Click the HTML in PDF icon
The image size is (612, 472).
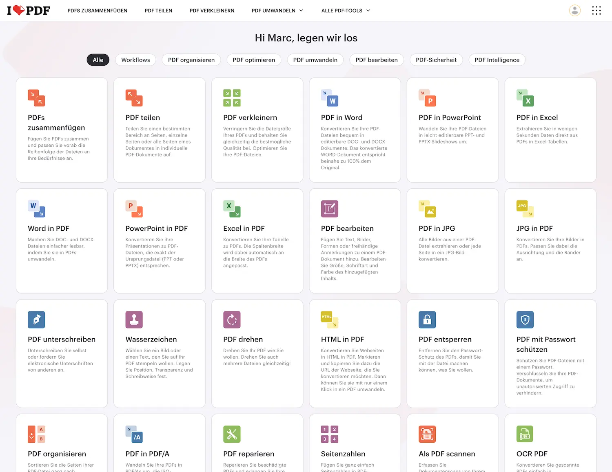click(330, 320)
